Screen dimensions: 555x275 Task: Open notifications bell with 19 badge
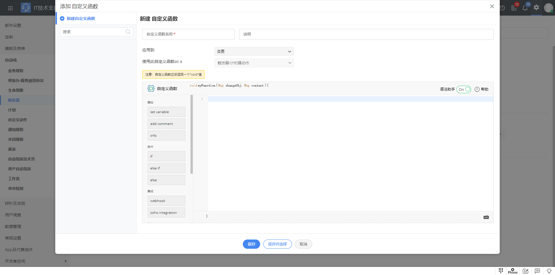[525, 8]
